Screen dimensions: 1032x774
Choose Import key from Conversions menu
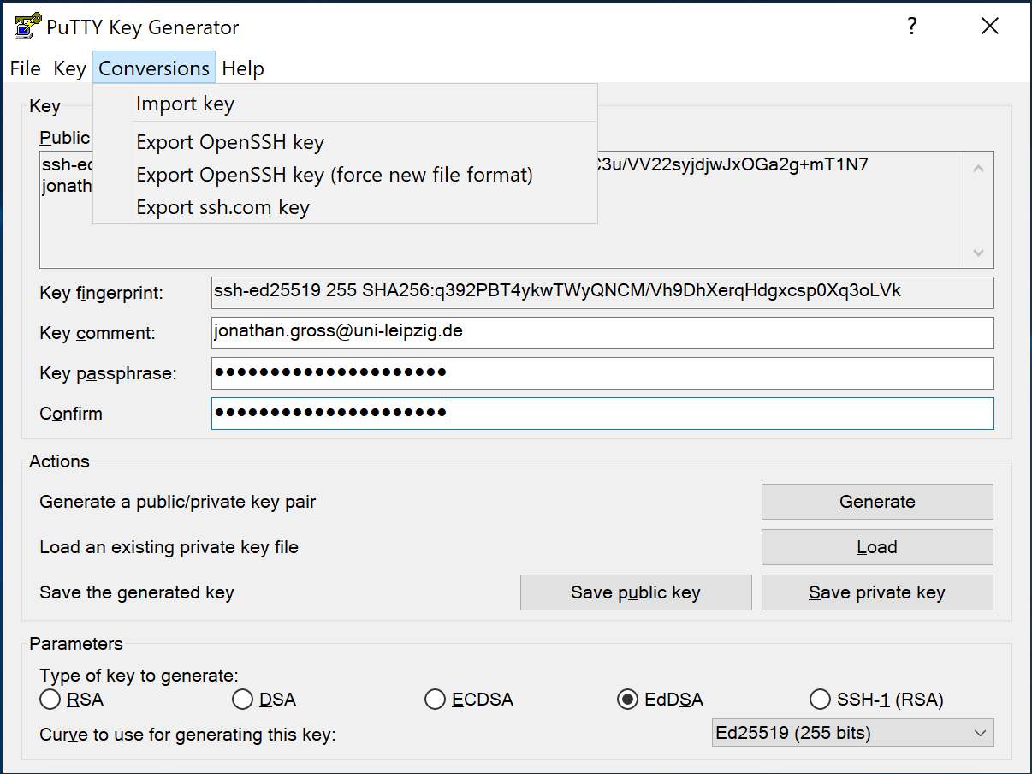point(345,104)
